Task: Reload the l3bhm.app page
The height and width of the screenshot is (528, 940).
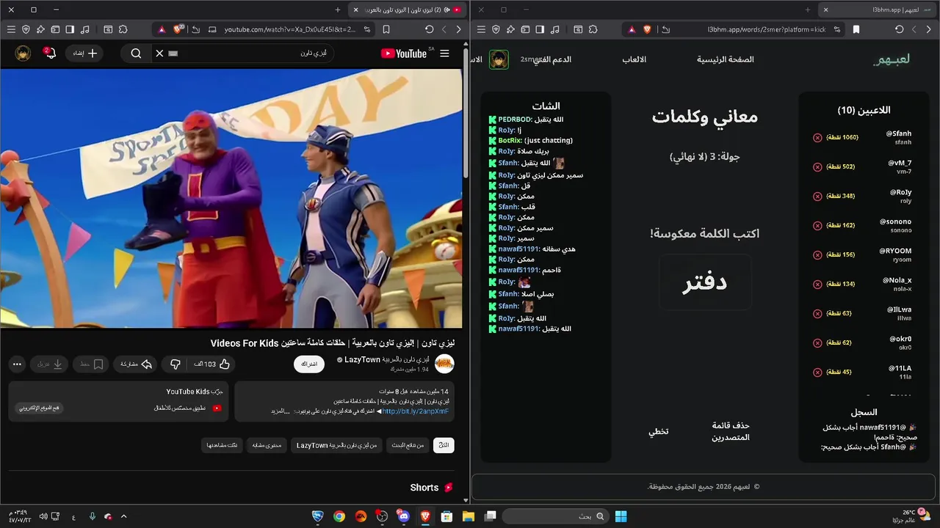Action: click(900, 29)
